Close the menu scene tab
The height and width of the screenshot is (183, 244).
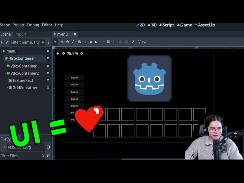click(x=75, y=34)
